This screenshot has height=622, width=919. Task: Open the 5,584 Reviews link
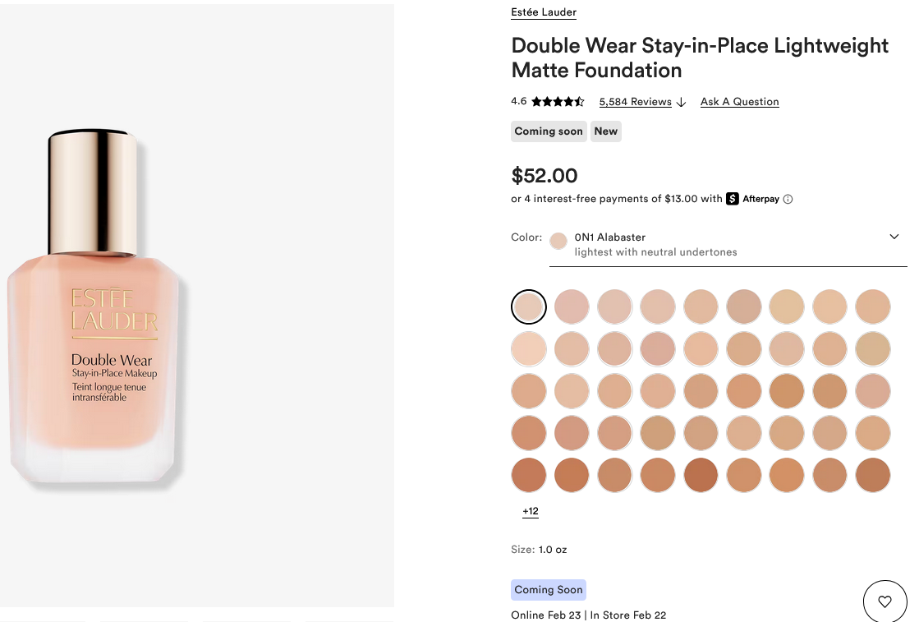[635, 102]
